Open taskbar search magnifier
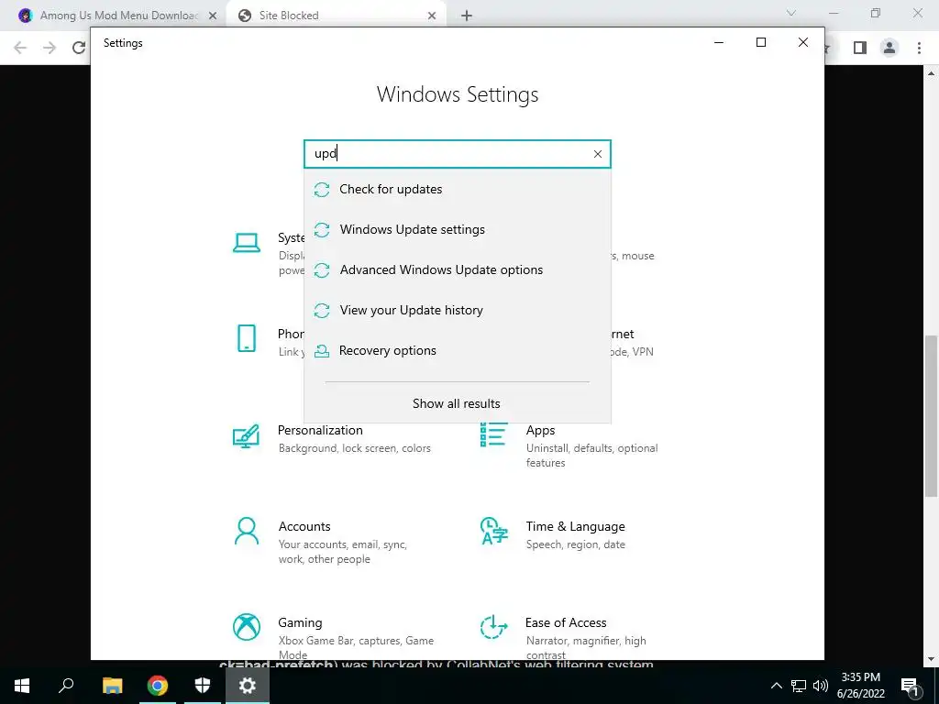The height and width of the screenshot is (704, 939). 66,686
